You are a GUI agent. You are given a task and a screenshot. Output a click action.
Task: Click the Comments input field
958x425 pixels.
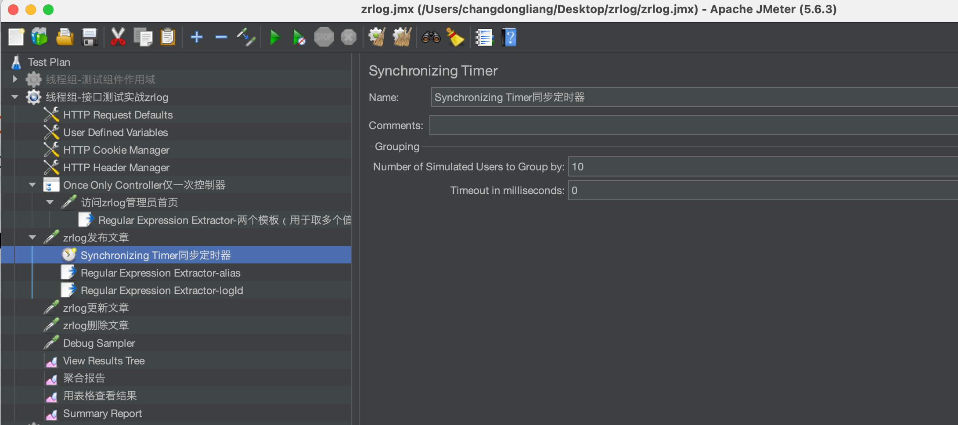coord(694,125)
